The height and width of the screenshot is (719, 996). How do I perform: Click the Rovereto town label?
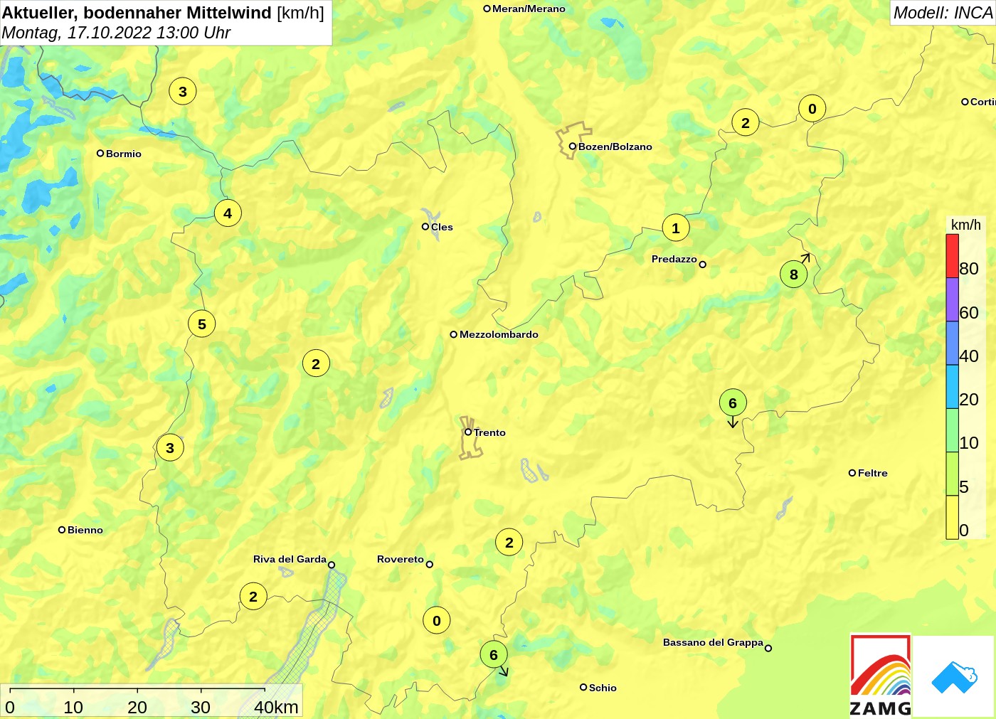coord(401,559)
